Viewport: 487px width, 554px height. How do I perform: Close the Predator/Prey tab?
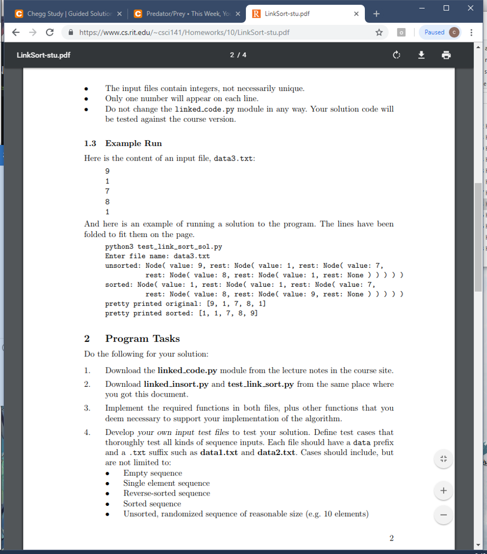tap(238, 14)
